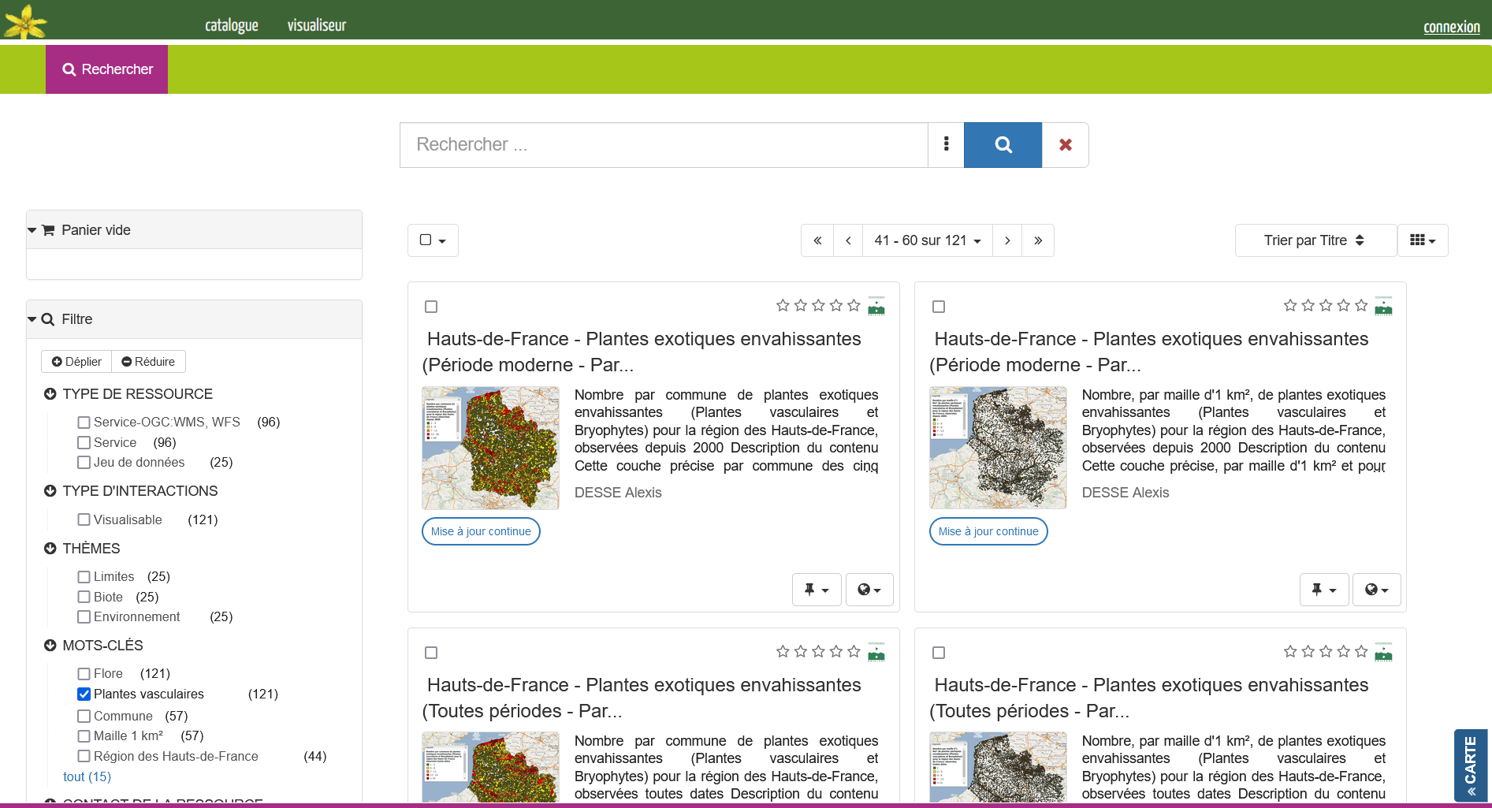This screenshot has width=1492, height=808.
Task: Click the Mise à jour continue badge
Action: pos(480,531)
